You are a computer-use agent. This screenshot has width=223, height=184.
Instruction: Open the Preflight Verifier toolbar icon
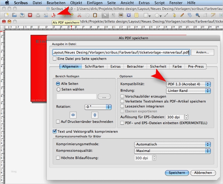click(x=46, y=15)
